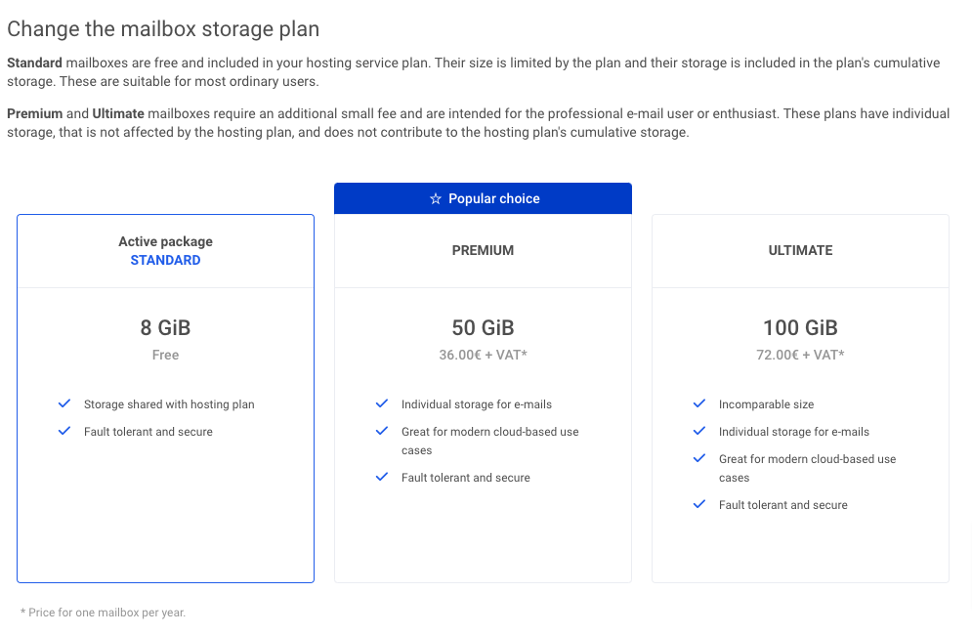Pick the 50 GiB storage size
Viewport: 972px width, 635px height.
(483, 328)
